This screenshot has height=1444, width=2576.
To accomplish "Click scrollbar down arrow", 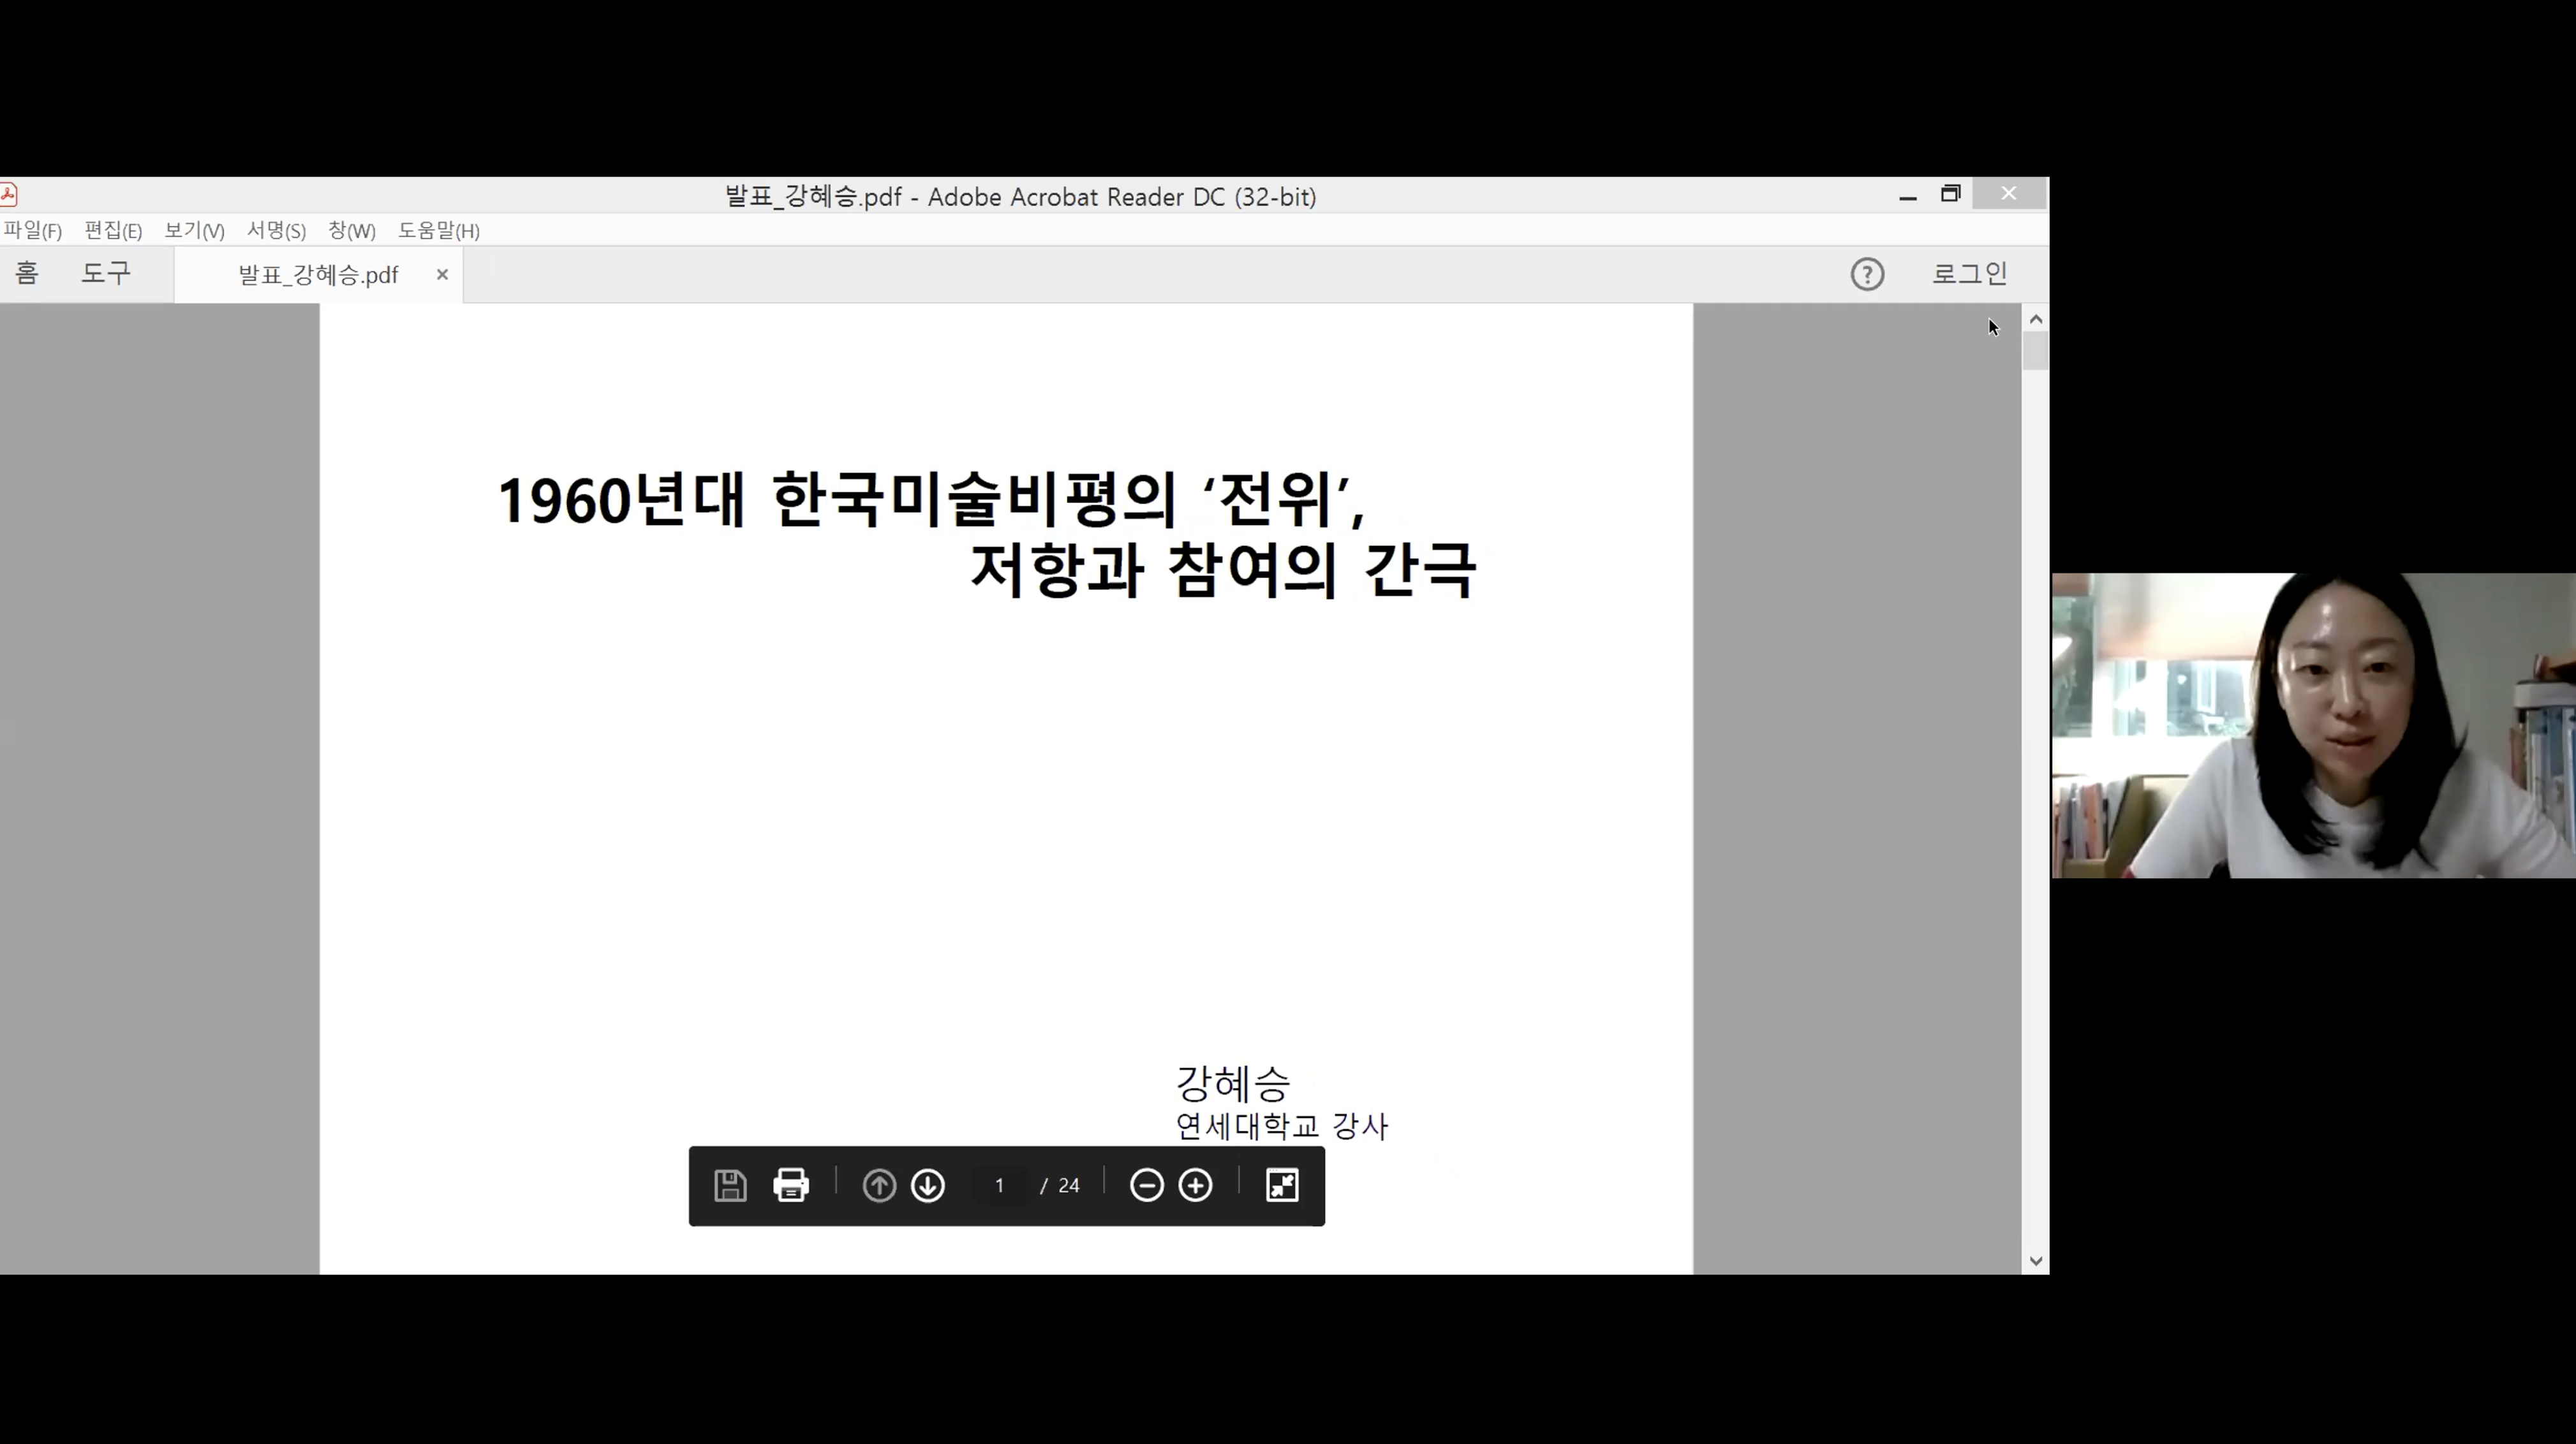I will [2035, 1261].
